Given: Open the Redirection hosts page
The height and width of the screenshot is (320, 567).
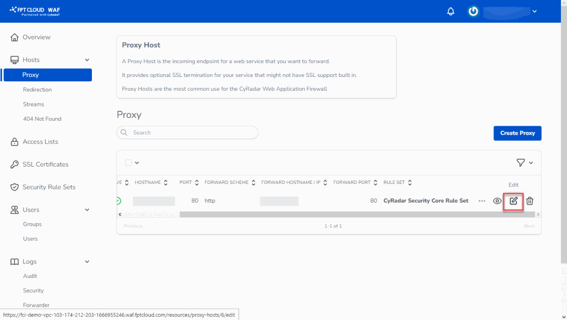Looking at the screenshot, I should coord(37,90).
